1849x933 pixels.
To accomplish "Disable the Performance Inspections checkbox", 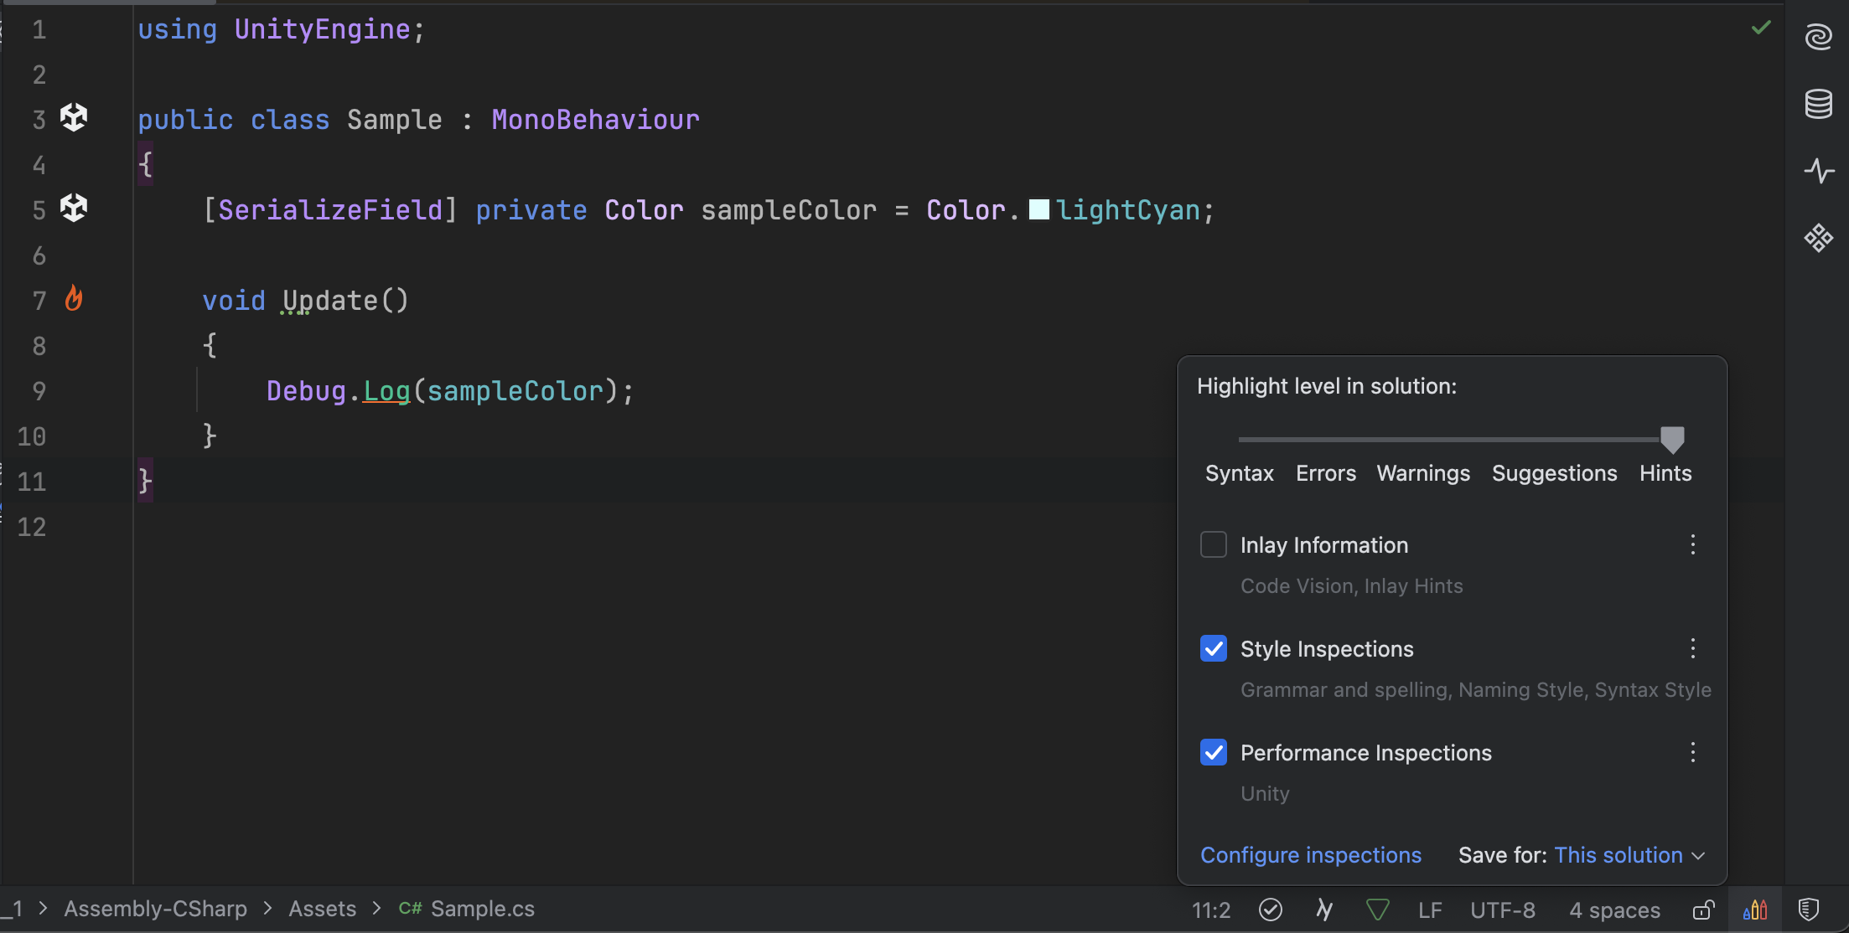I will coord(1213,752).
